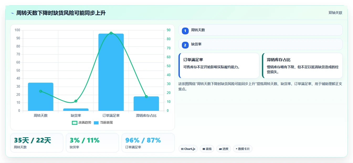
Task: Click the 96% / 87% stat card
Action: coord(148,143)
